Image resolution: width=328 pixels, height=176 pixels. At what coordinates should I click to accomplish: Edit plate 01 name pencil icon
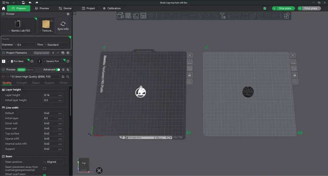pos(104,47)
